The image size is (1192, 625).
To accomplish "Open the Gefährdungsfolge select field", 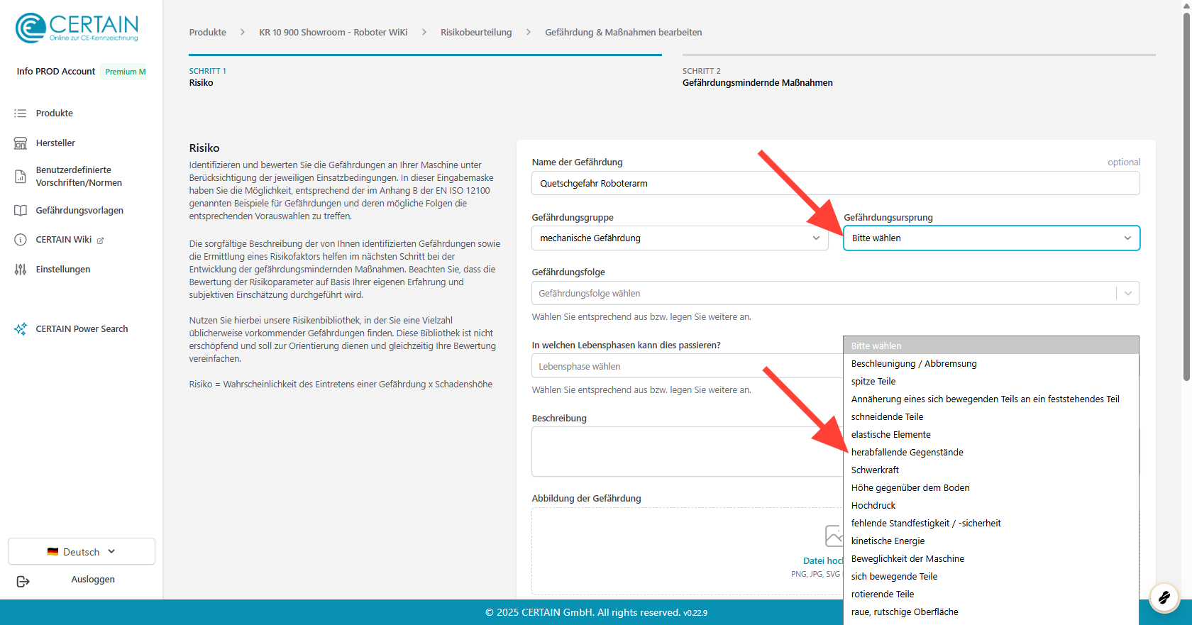I will pyautogui.click(x=836, y=293).
